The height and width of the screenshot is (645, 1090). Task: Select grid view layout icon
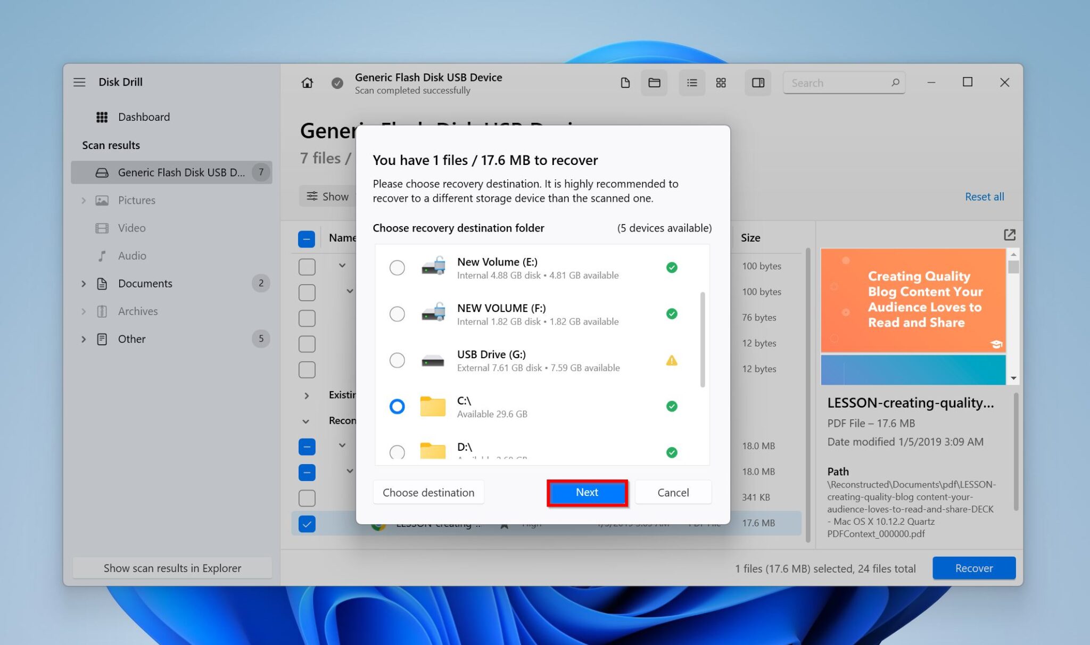(x=721, y=82)
